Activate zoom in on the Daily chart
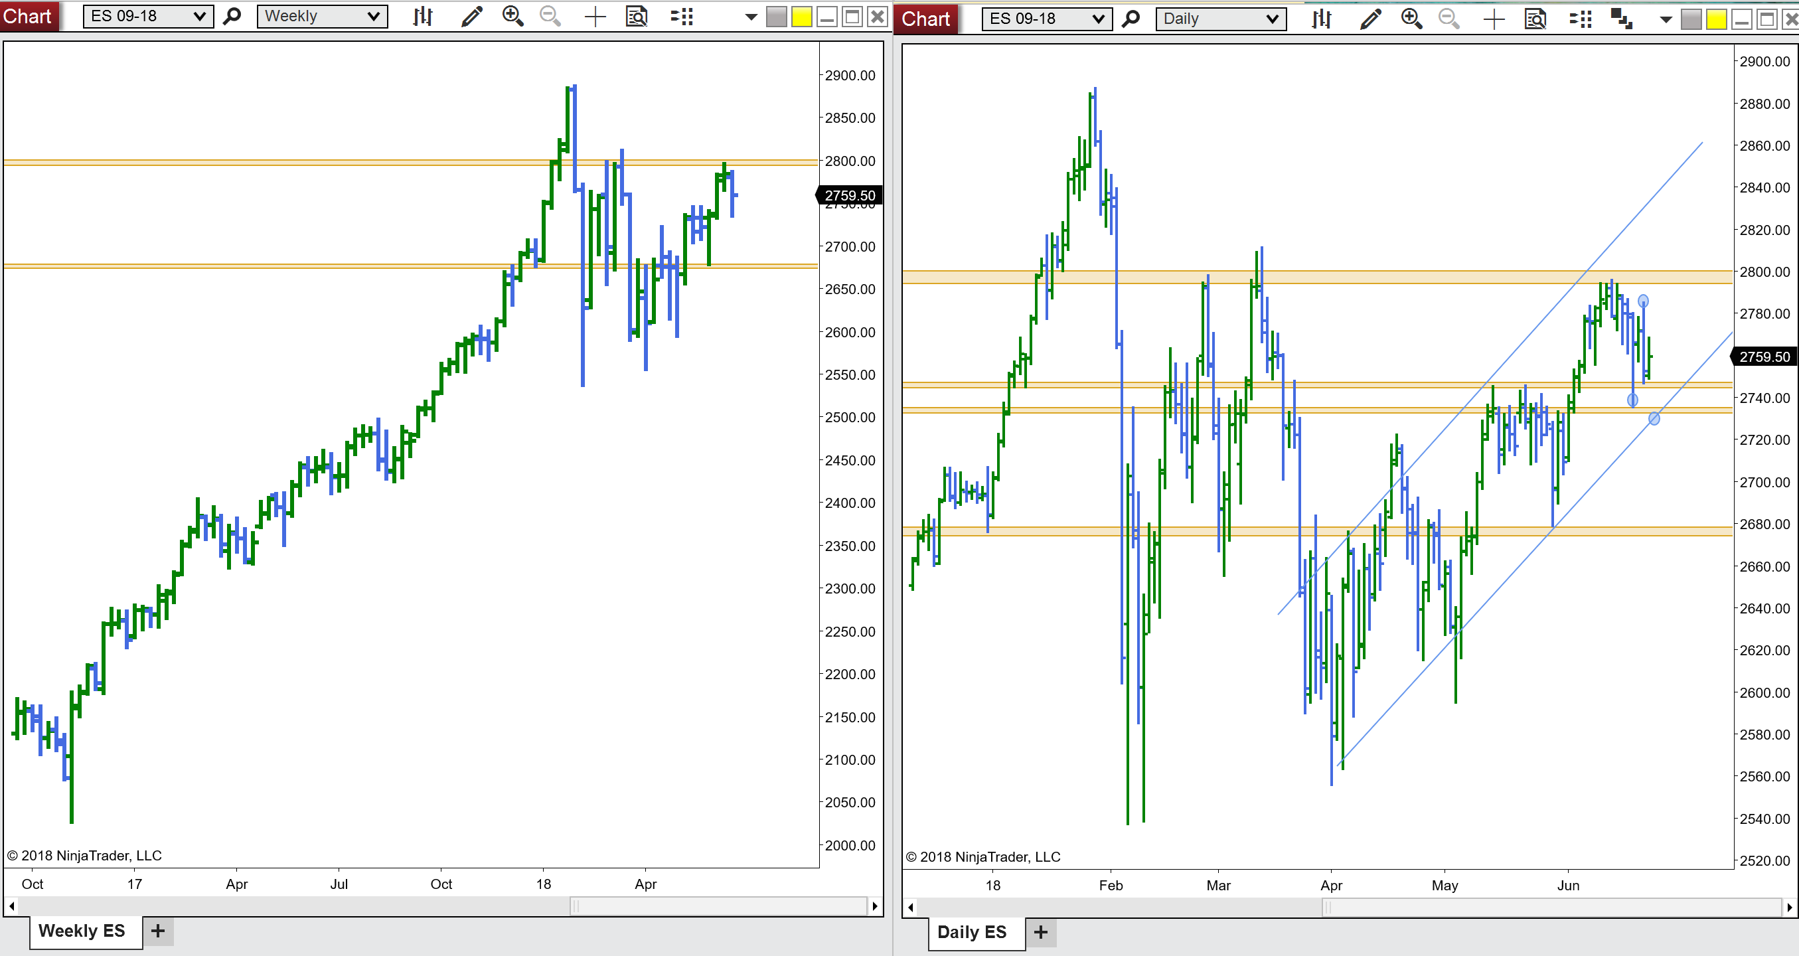Screen dimensions: 1799x956 pyautogui.click(x=1411, y=19)
